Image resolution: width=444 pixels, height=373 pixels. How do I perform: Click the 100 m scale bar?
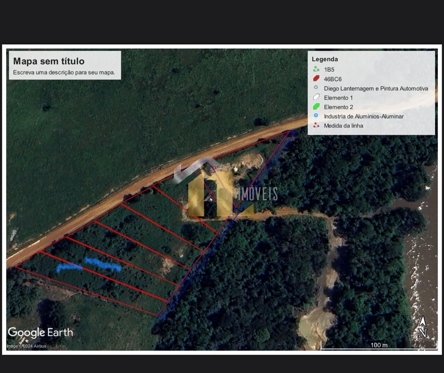[379, 345]
